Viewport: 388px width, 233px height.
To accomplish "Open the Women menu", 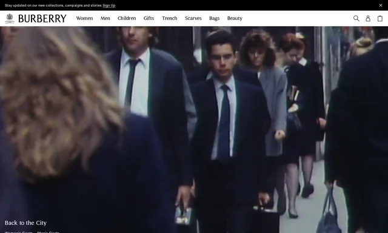I will coord(84,18).
